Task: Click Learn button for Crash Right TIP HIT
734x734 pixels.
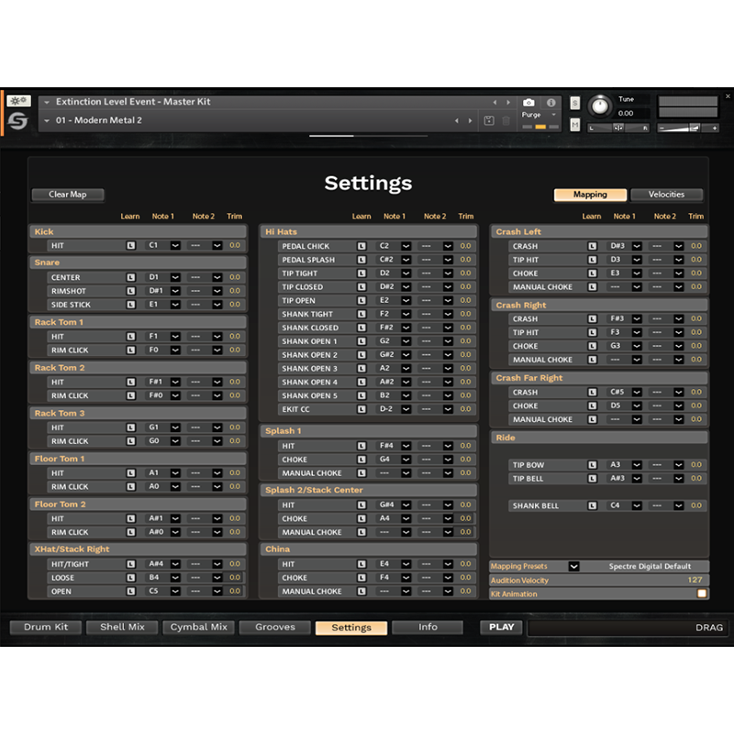Action: point(593,332)
